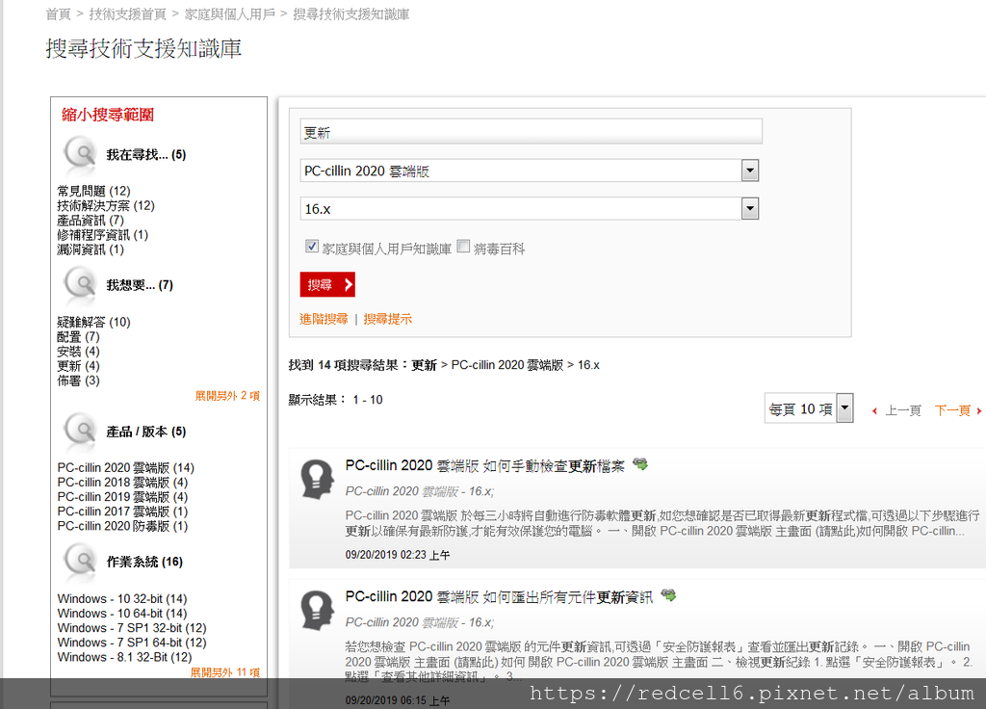
Task: Click the 找到 14 項搜尋結果 summary text
Action: tap(444, 365)
